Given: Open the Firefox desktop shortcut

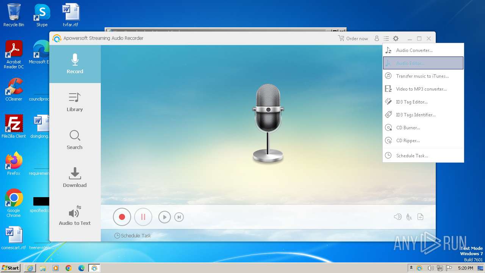Looking at the screenshot, I should (x=14, y=163).
